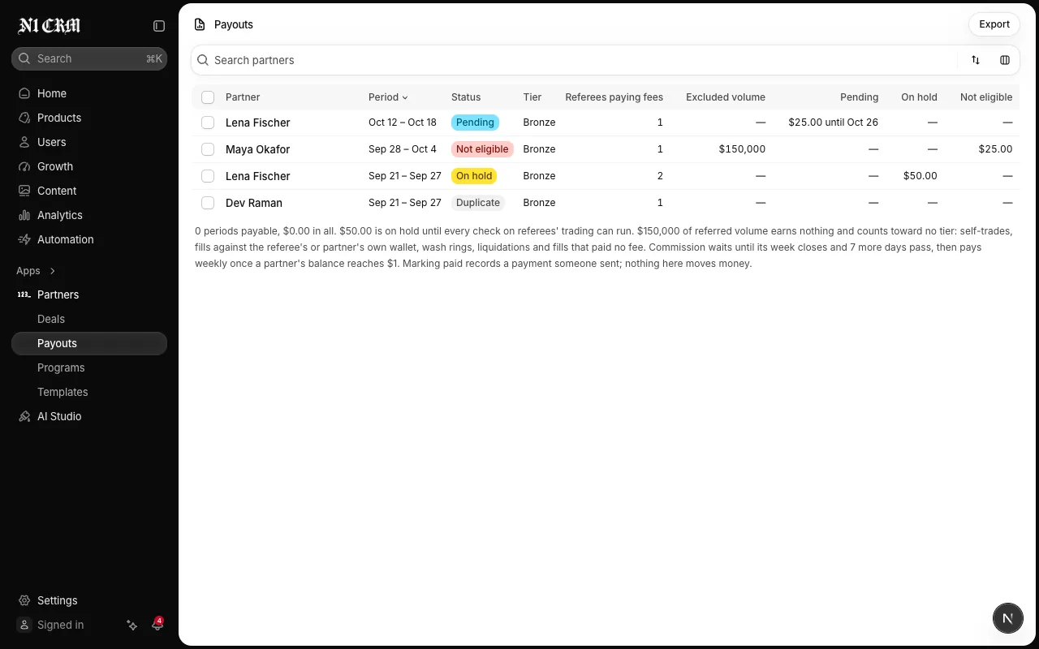Click the Signed in label
The image size is (1039, 649).
point(61,625)
